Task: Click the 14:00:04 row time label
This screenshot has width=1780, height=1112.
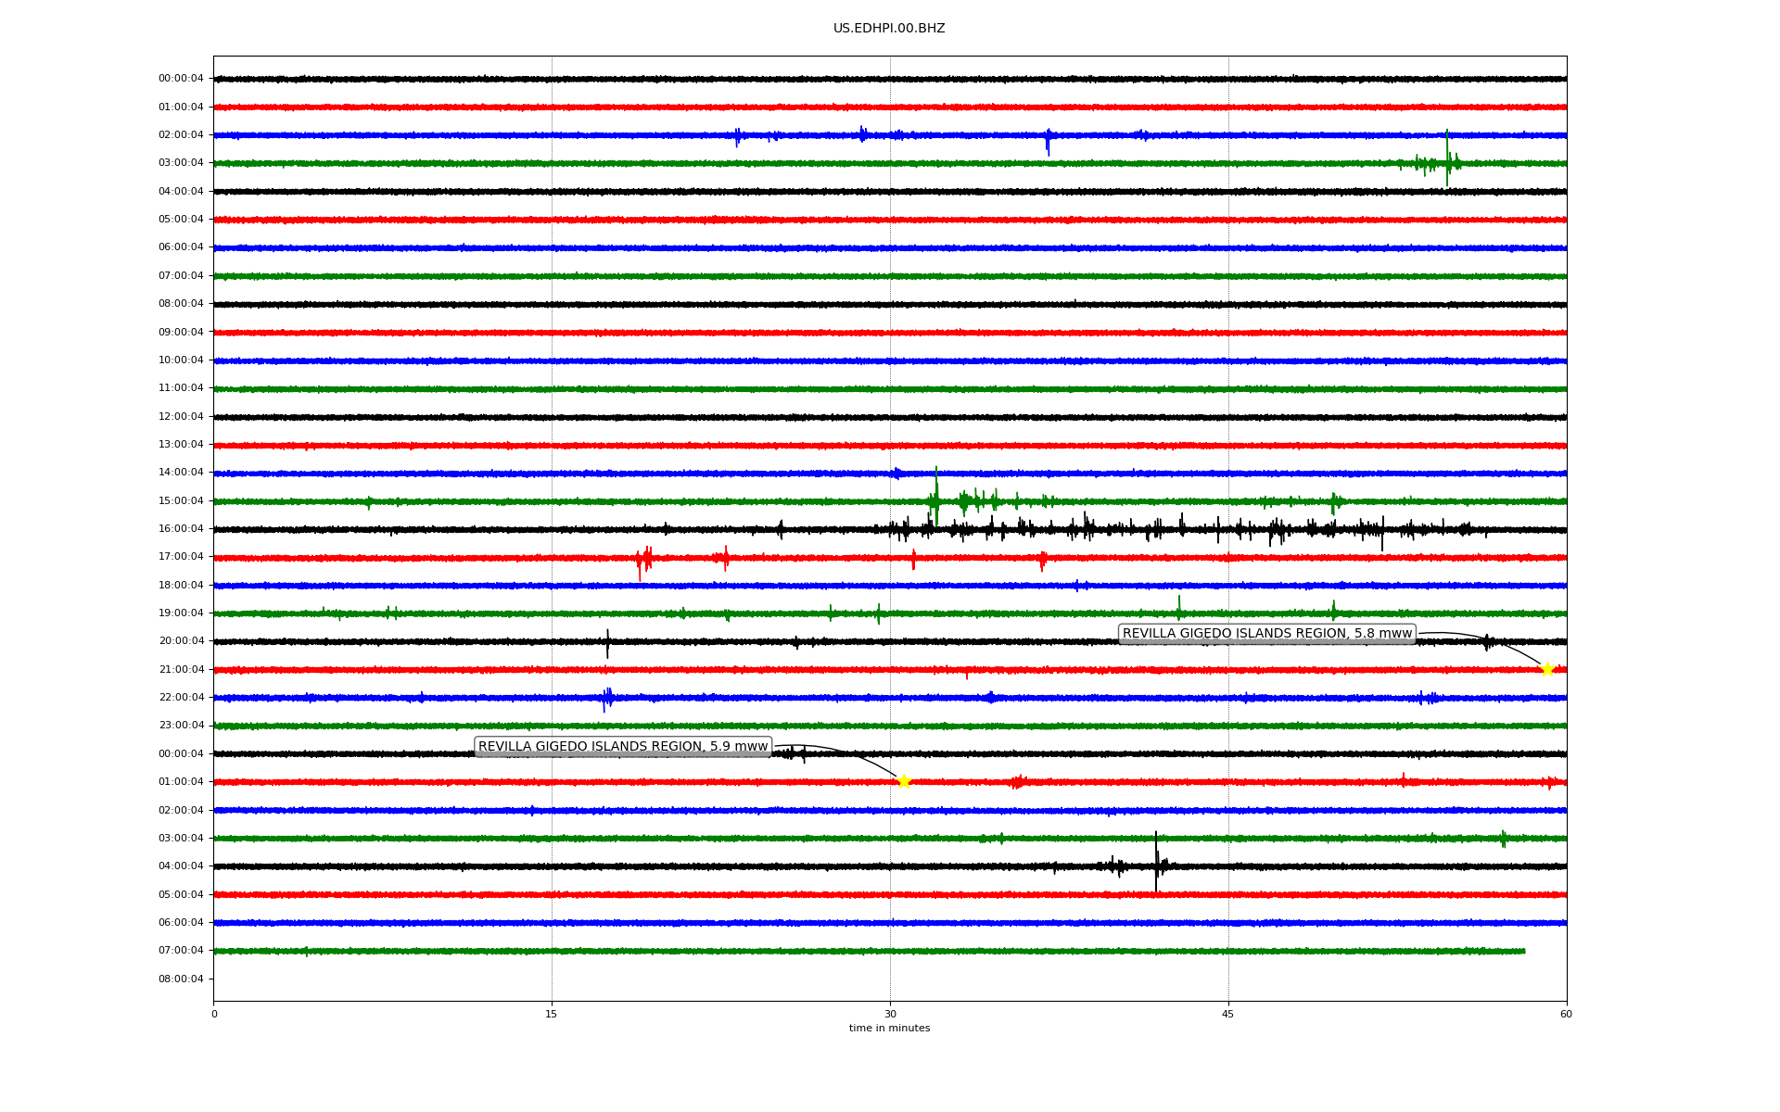Action: [181, 473]
